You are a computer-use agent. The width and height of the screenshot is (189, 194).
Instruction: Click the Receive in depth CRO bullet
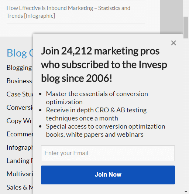(x=96, y=114)
